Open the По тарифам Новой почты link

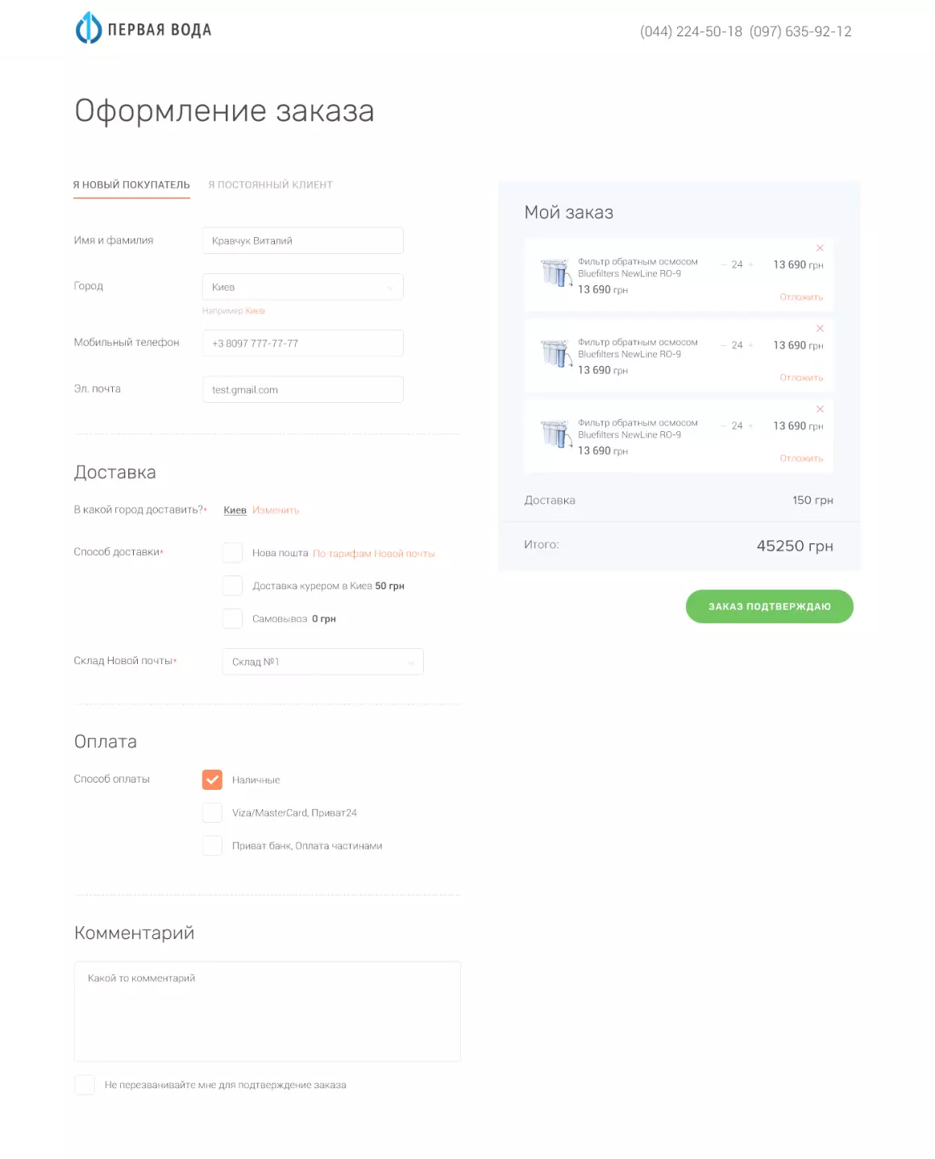coord(375,553)
